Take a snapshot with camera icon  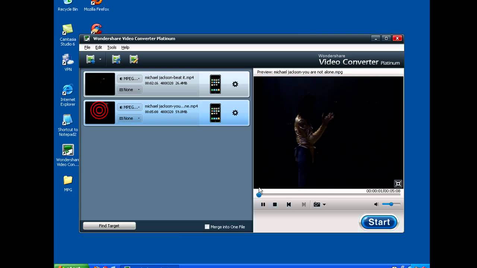pos(317,204)
